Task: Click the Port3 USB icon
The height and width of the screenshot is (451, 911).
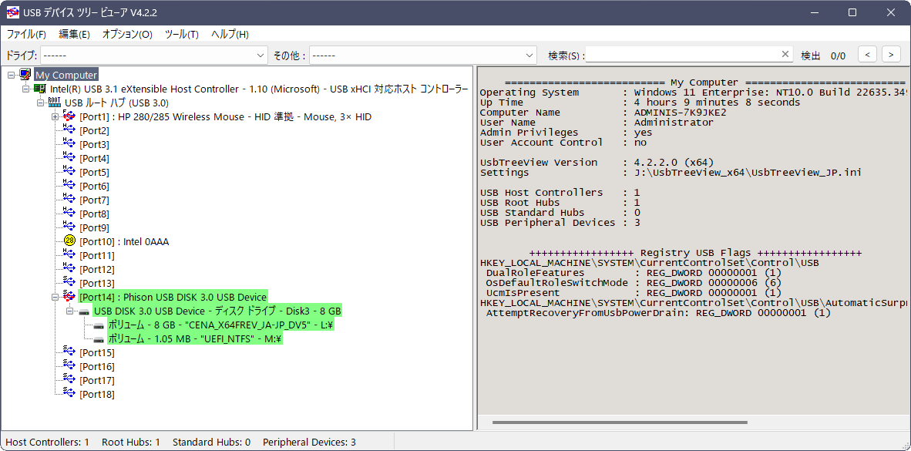Action: pyautogui.click(x=69, y=144)
